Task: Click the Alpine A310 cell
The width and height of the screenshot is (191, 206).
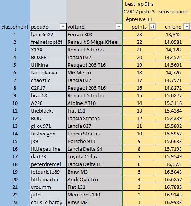Action: pyautogui.click(x=94, y=103)
